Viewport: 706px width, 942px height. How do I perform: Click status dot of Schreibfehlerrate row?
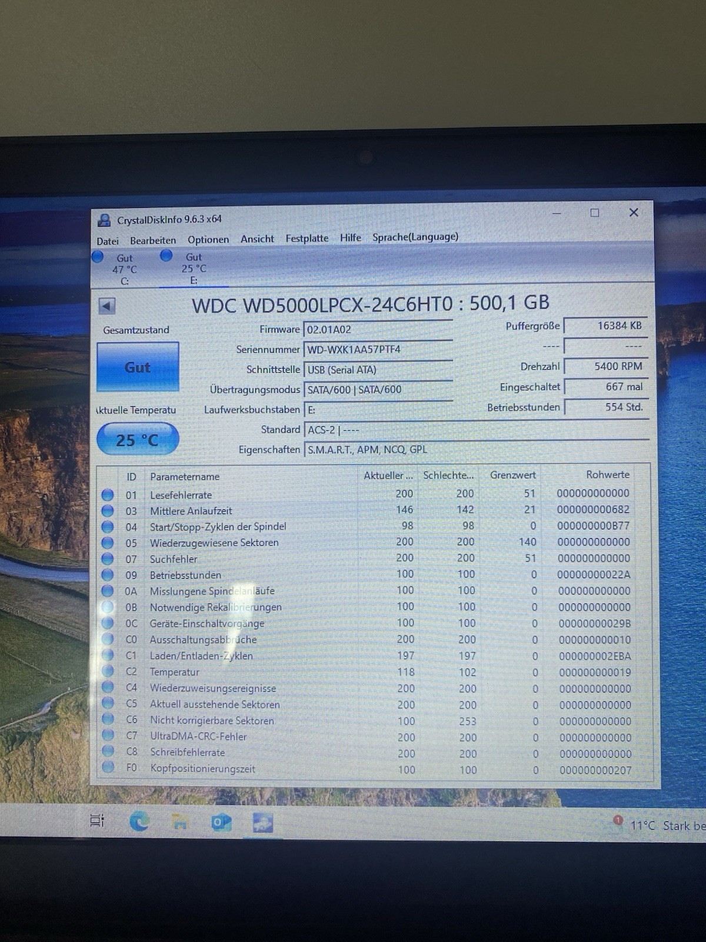[x=108, y=751]
